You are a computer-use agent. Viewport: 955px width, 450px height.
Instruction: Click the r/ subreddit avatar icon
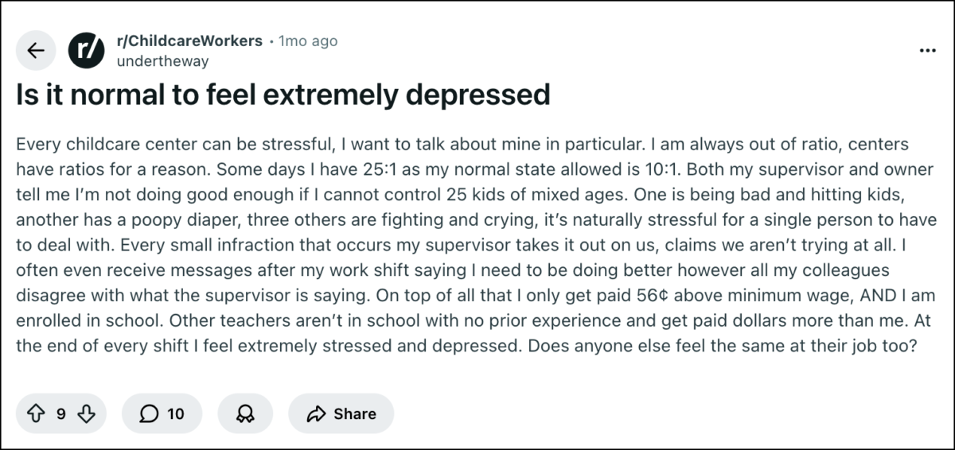click(87, 51)
